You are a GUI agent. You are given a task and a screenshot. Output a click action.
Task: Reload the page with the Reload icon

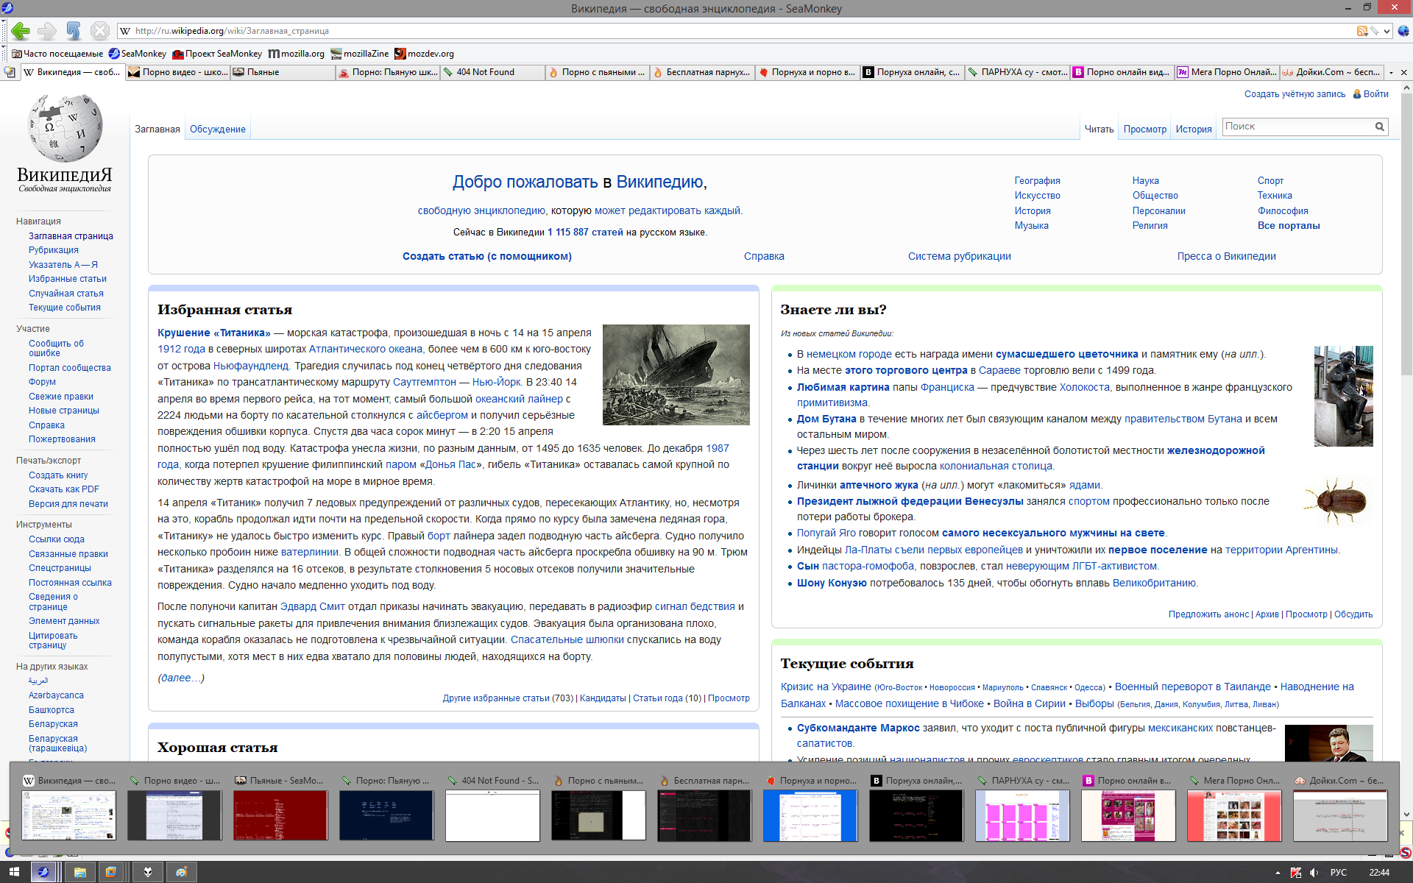pos(73,31)
